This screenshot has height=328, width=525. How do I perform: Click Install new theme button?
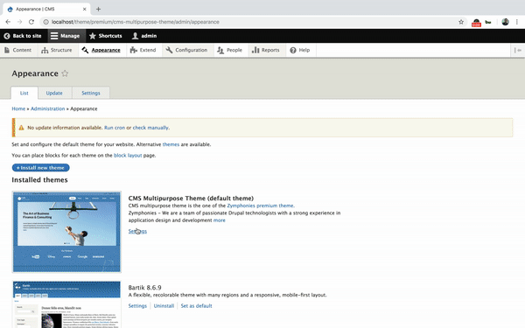tap(40, 167)
